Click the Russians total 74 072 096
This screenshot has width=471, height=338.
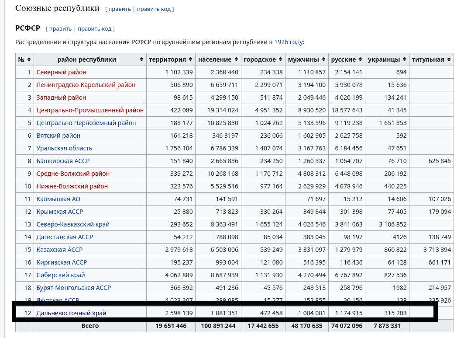(347, 326)
